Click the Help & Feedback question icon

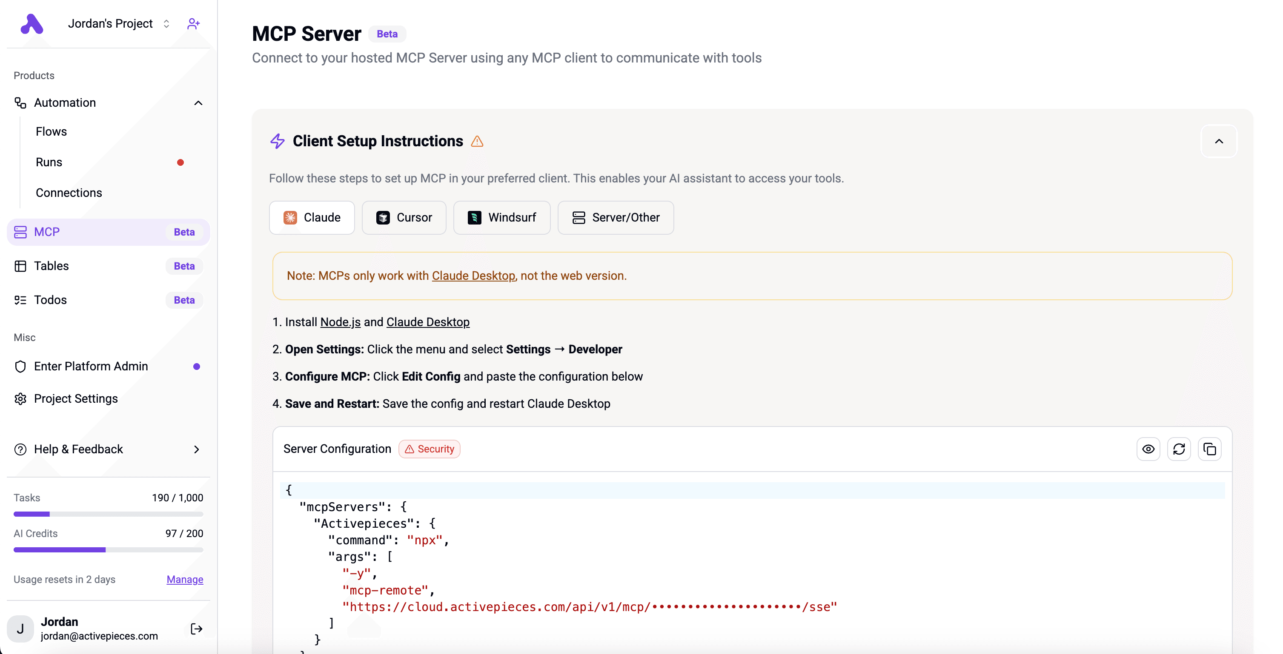[20, 449]
